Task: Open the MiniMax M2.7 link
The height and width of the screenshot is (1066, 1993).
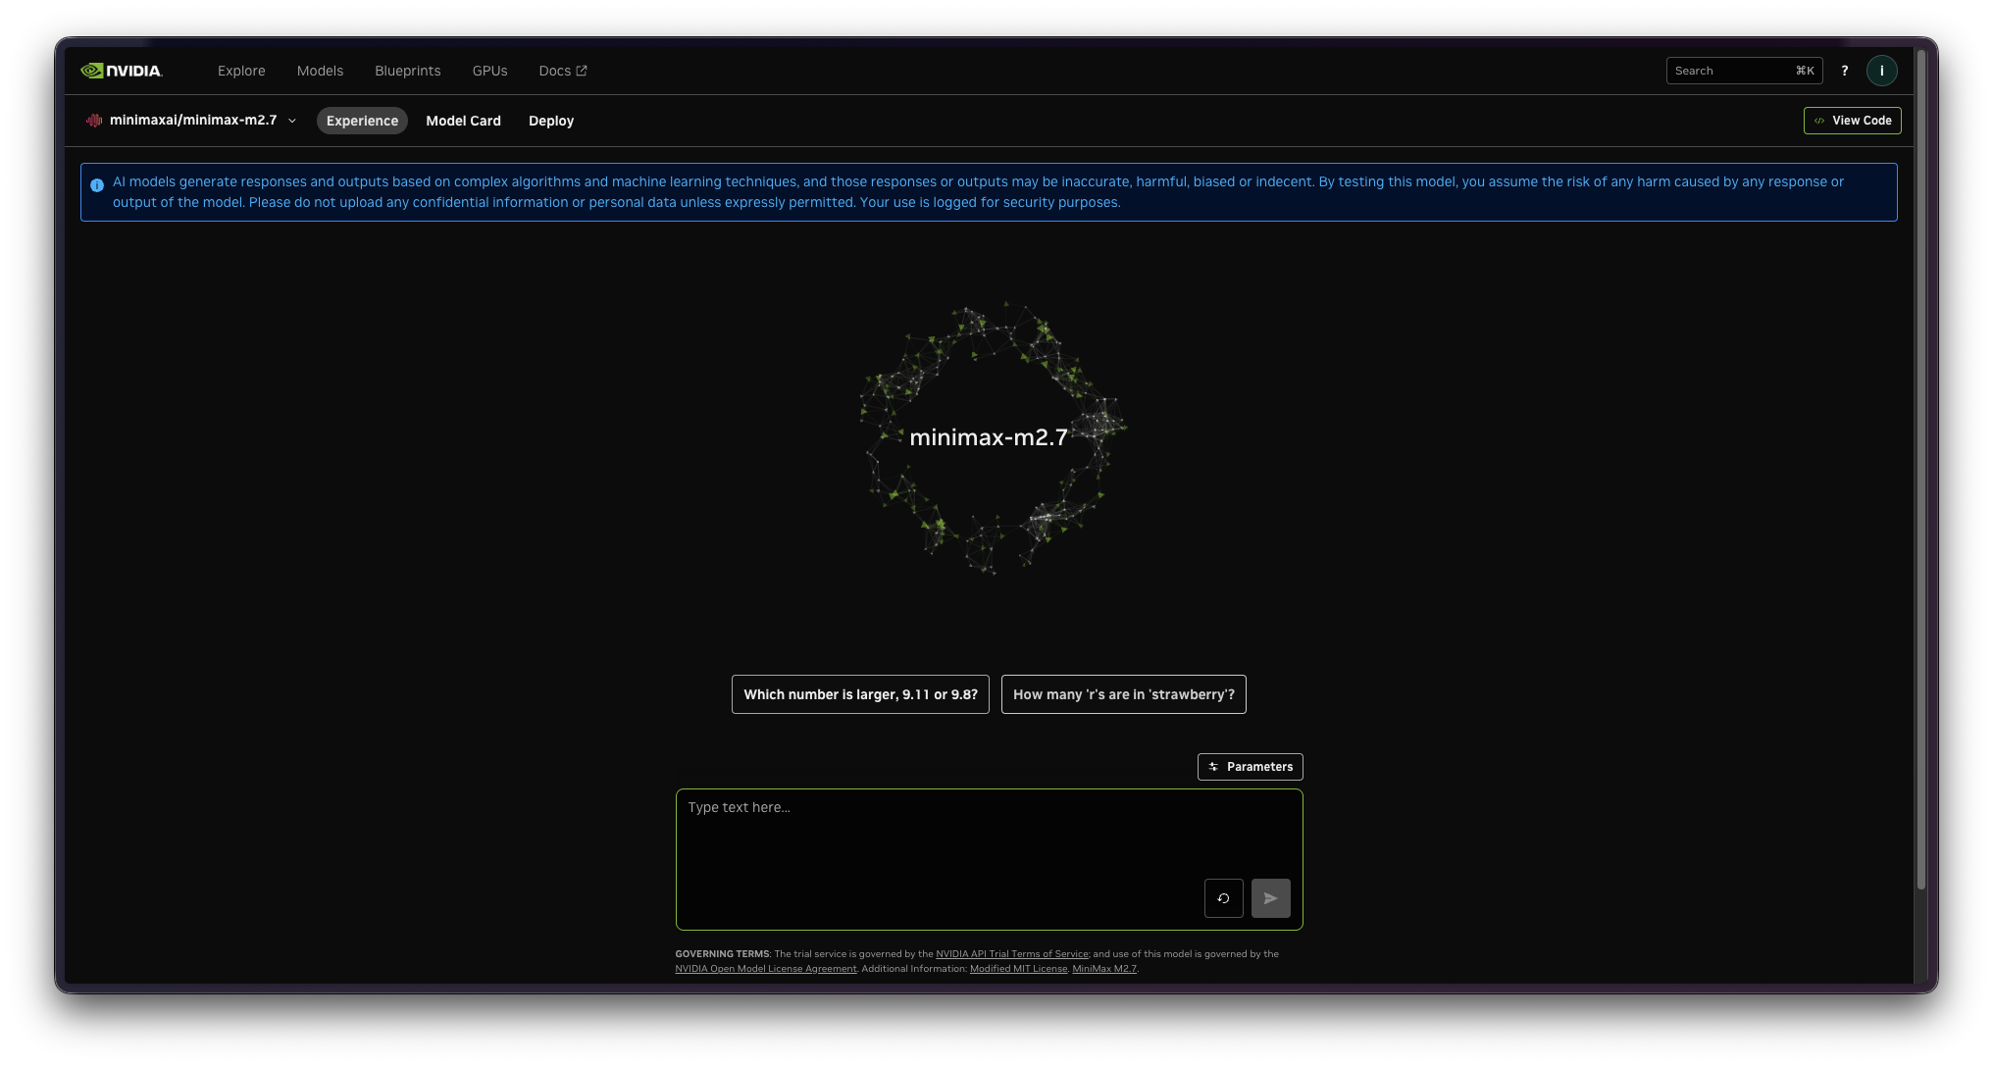Action: [x=1104, y=969]
